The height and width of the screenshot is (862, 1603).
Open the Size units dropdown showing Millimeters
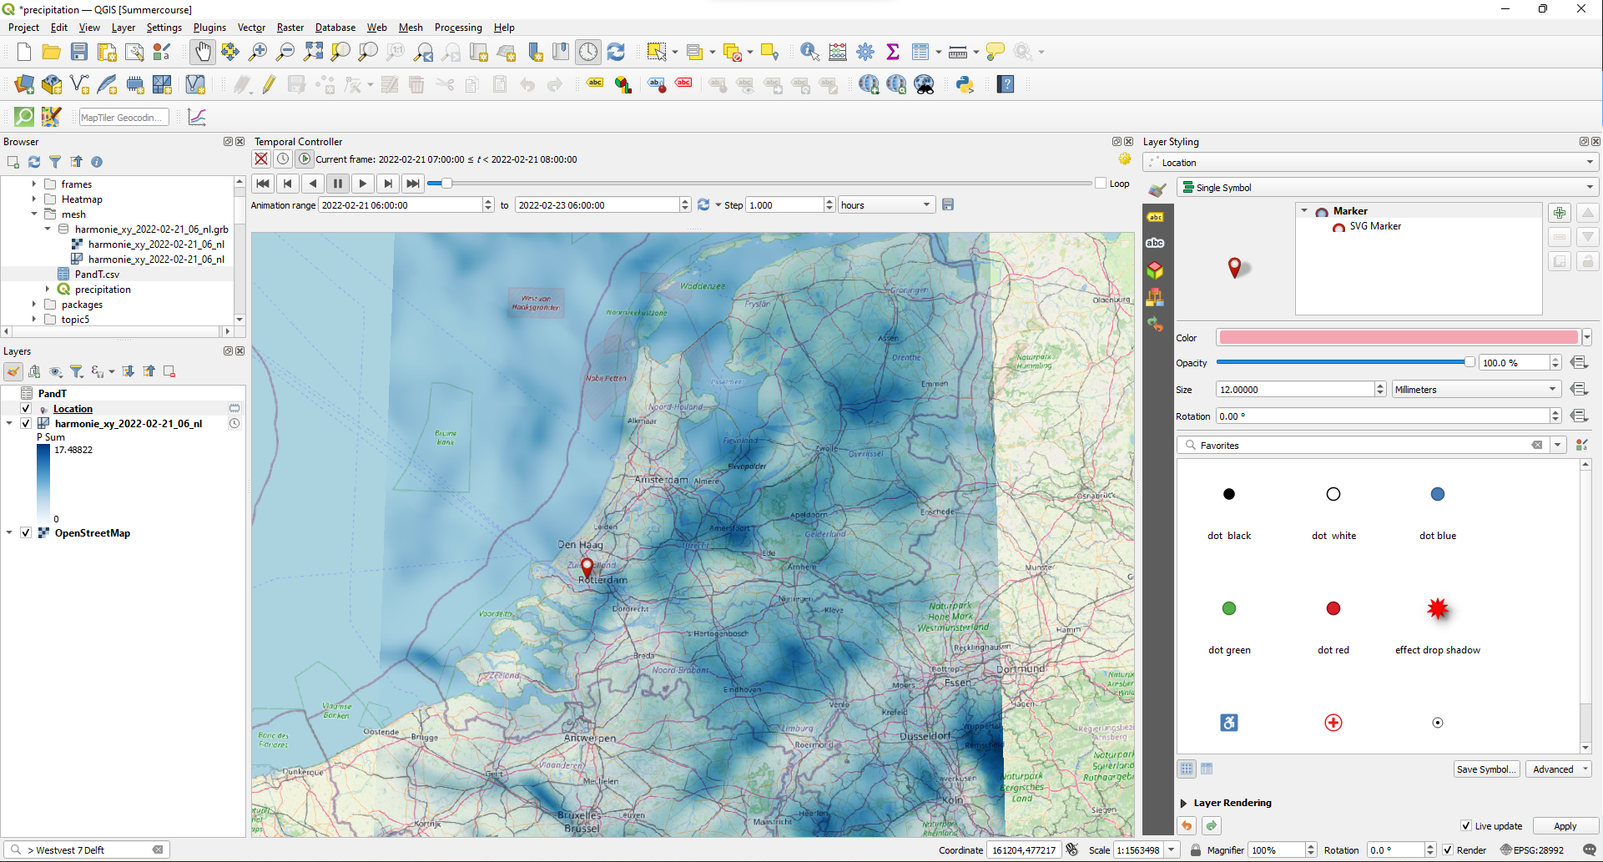pyautogui.click(x=1550, y=389)
